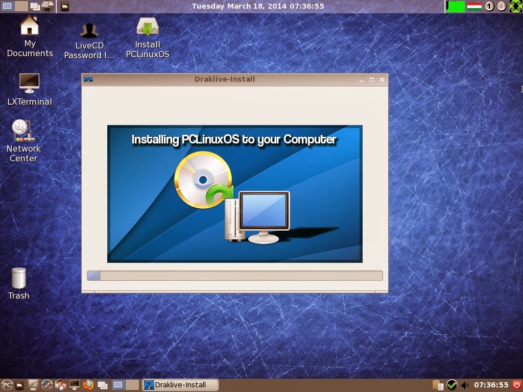The height and width of the screenshot is (392, 523).
Task: Click the round show-desktop icon in top panel
Action: tap(47, 6)
